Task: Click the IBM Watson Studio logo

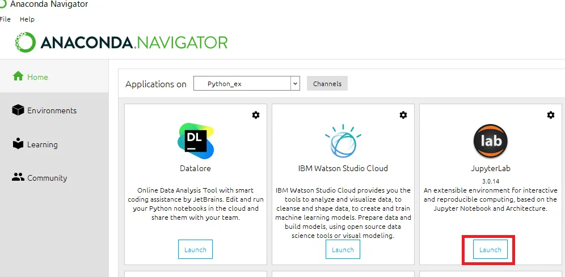Action: point(343,142)
